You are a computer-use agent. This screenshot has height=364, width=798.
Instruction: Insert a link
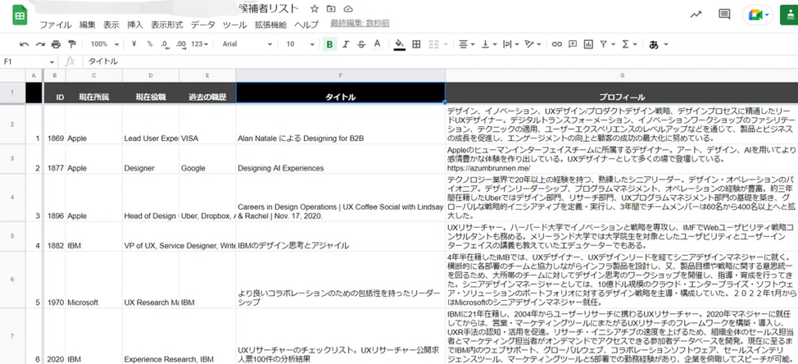[x=556, y=44]
